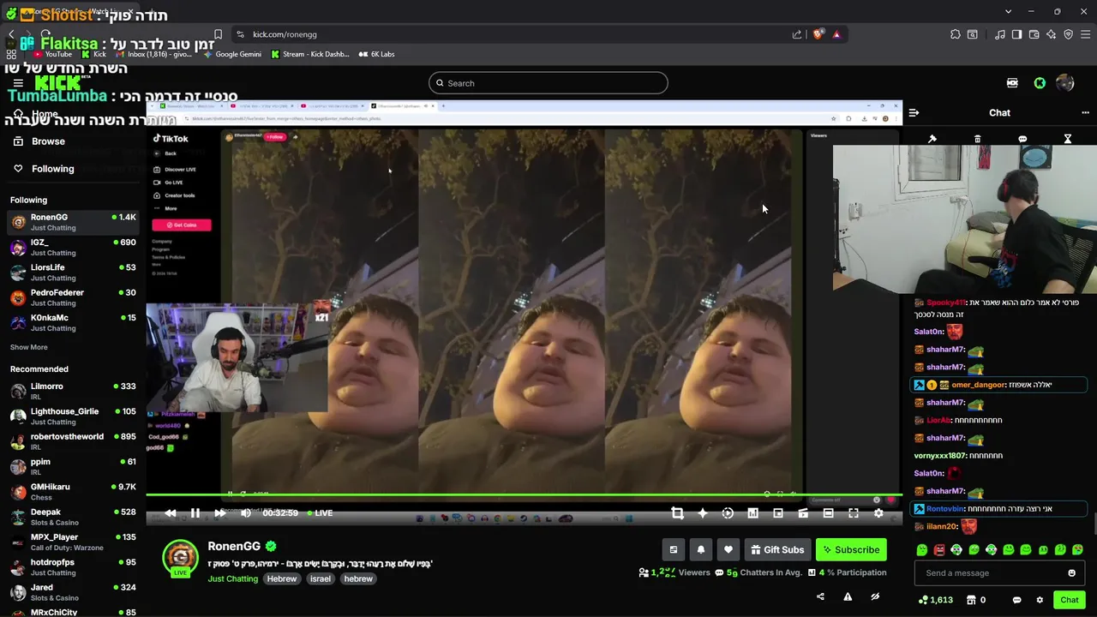Click the clear chat trash icon
The width and height of the screenshot is (1097, 617).
click(x=977, y=139)
